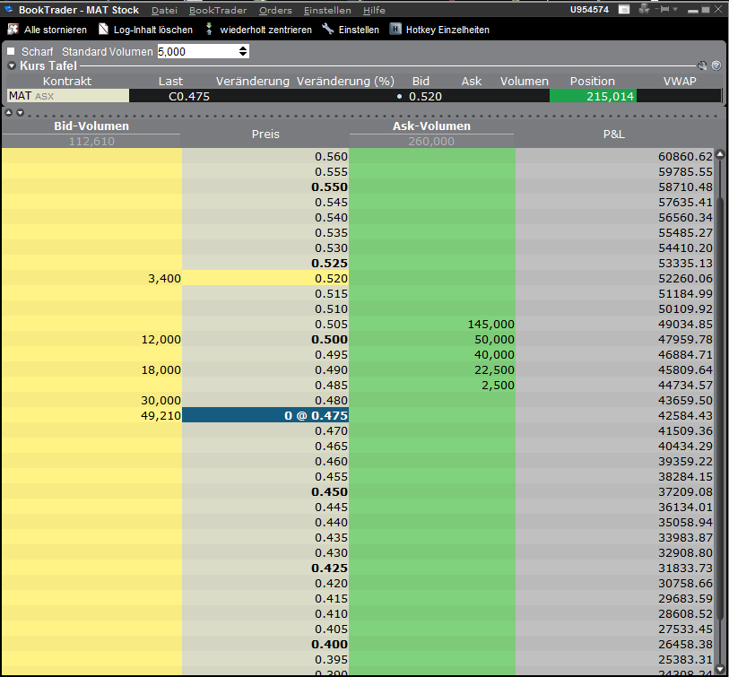This screenshot has height=677, width=729.
Task: Open the Orders menu
Action: tap(275, 10)
